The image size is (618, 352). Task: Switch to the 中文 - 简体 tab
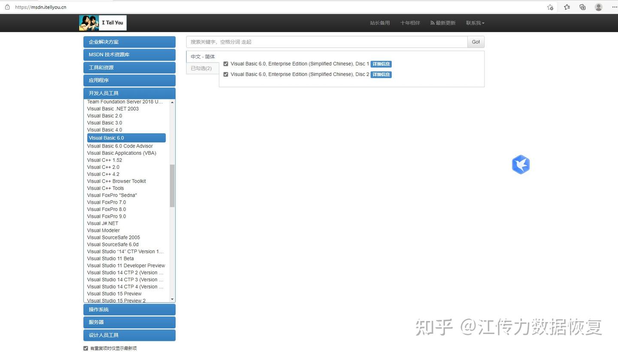click(x=203, y=57)
